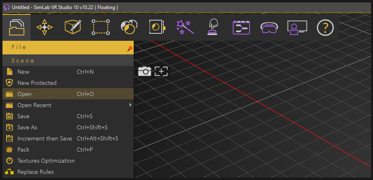Select the Transform move arrows tool

point(45,28)
